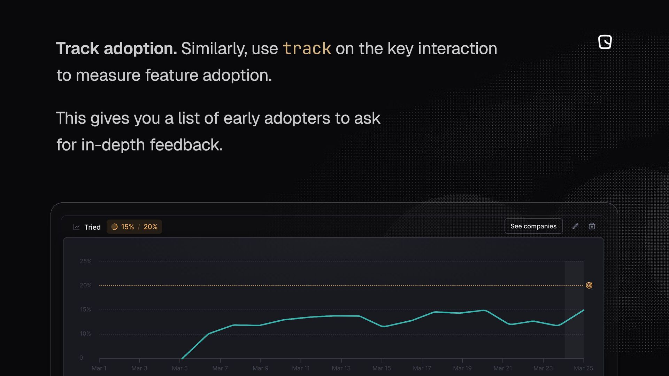Open the See companies button
The width and height of the screenshot is (669, 376).
(533, 226)
